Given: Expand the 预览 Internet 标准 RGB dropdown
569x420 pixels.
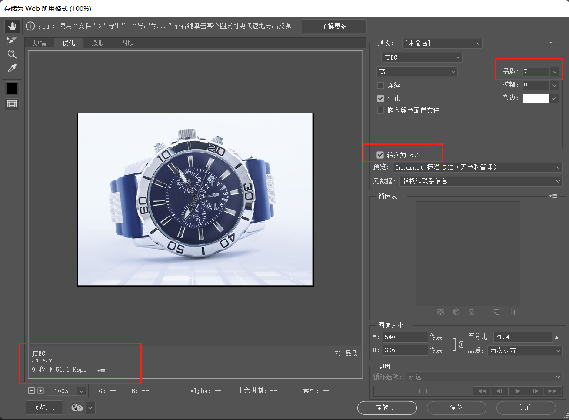Looking at the screenshot, I should coord(478,167).
